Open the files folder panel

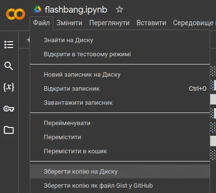[9, 130]
